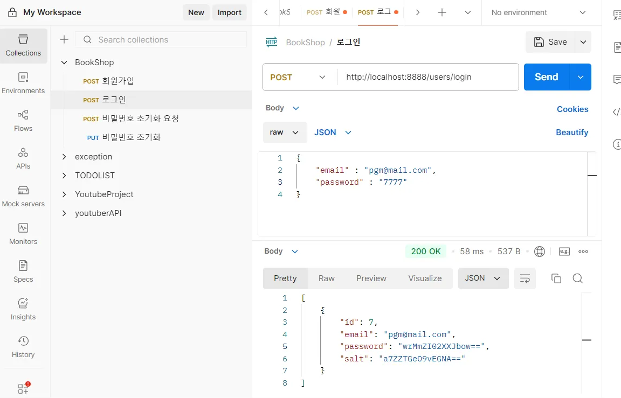Open the Specs sidebar panel

pyautogui.click(x=23, y=271)
